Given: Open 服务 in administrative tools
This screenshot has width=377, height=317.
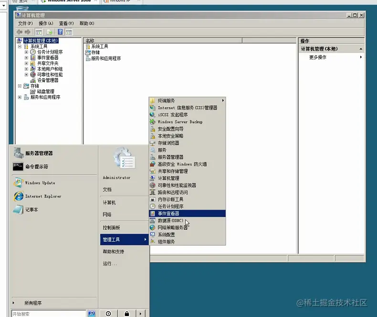Looking at the screenshot, I should (x=187, y=150).
